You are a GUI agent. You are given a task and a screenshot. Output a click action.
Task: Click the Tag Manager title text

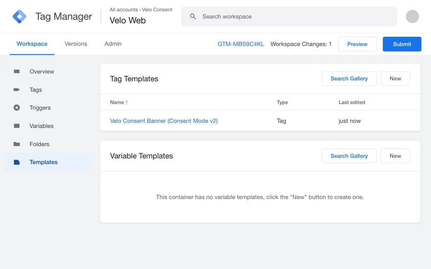64,17
